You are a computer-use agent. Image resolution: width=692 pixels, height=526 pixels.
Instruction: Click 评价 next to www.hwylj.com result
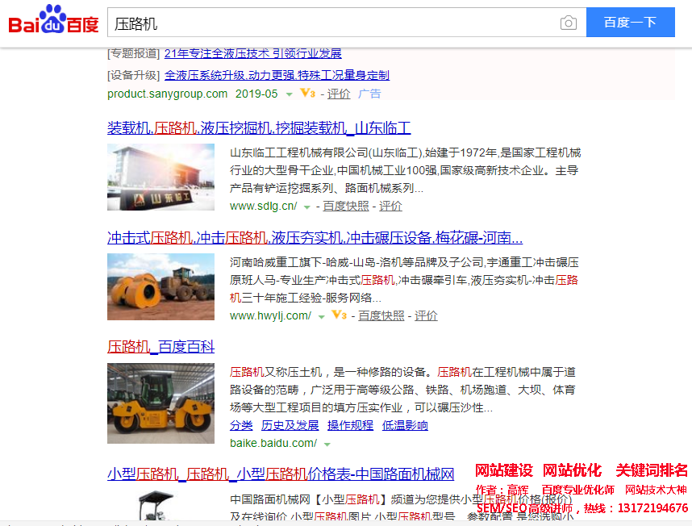pyautogui.click(x=426, y=315)
